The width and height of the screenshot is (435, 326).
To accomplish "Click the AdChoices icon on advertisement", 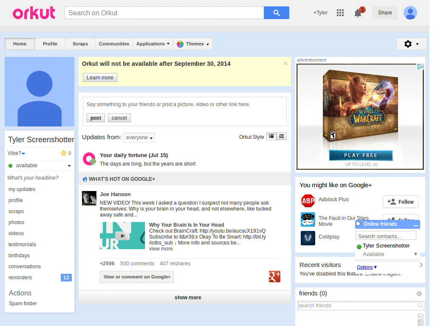I will (420, 67).
